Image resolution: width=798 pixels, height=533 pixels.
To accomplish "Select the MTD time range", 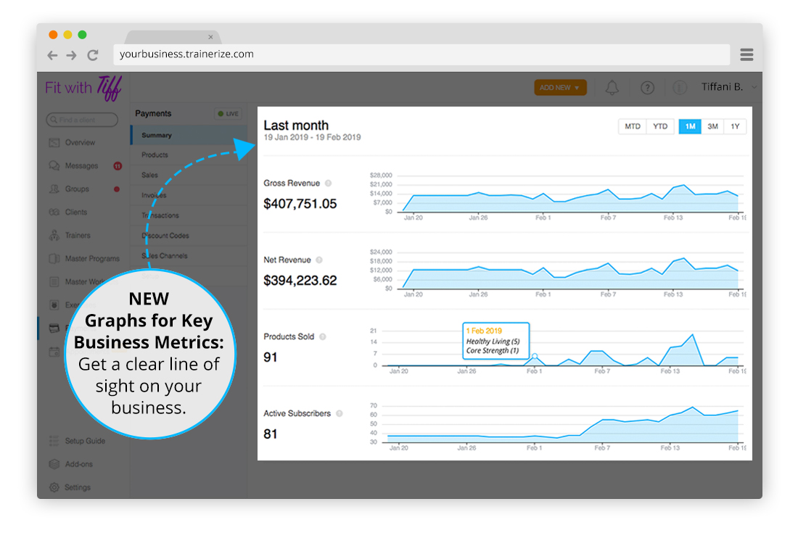I will (633, 126).
